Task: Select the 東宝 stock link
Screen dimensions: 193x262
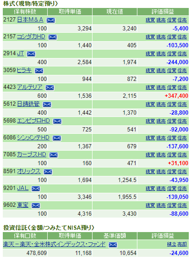Action: pyautogui.click(x=23, y=205)
